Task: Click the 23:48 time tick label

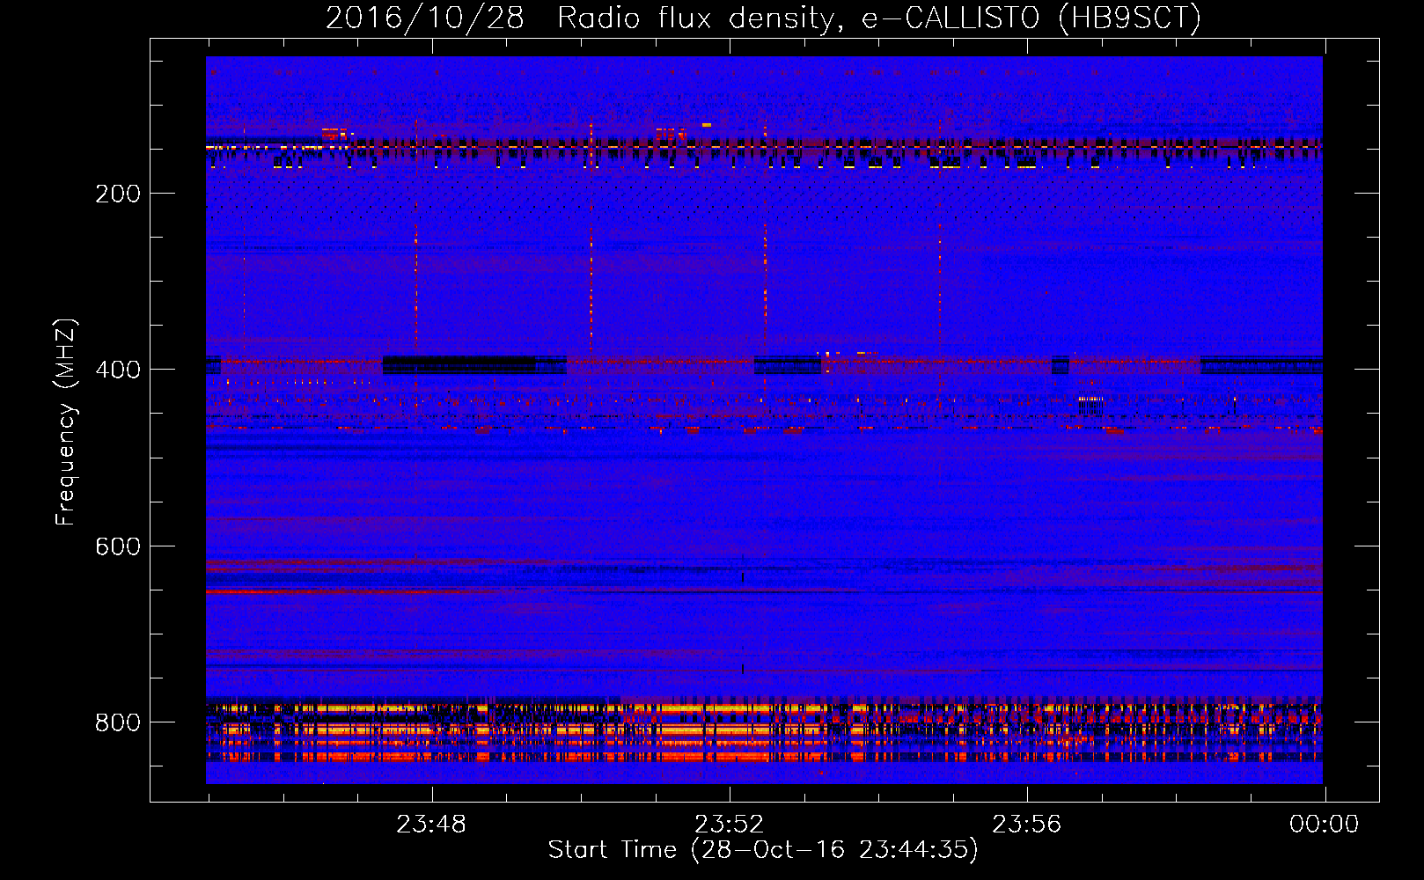Action: point(431,824)
